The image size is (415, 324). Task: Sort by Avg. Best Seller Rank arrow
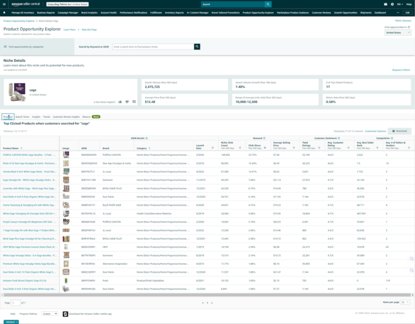[x=377, y=147]
